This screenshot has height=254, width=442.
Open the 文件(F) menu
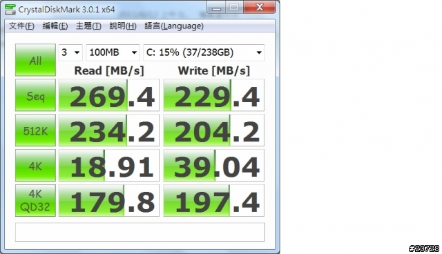(21, 26)
